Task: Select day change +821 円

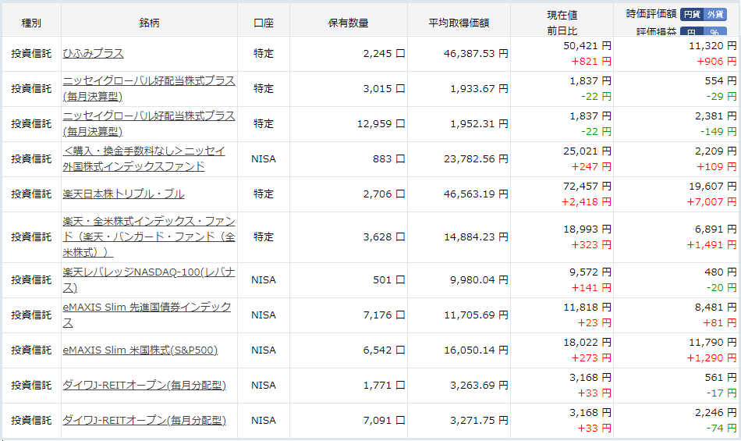Action: [x=591, y=62]
